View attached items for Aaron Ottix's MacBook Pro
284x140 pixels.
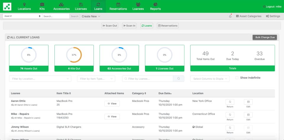(x=112, y=103)
